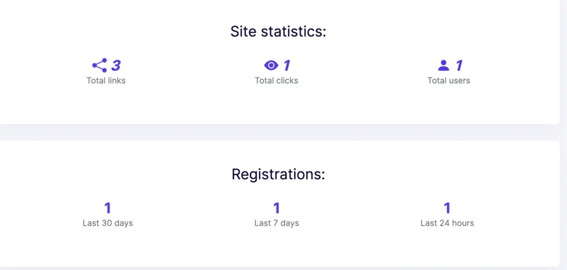Click the "Last 24 hours" label

(x=447, y=224)
